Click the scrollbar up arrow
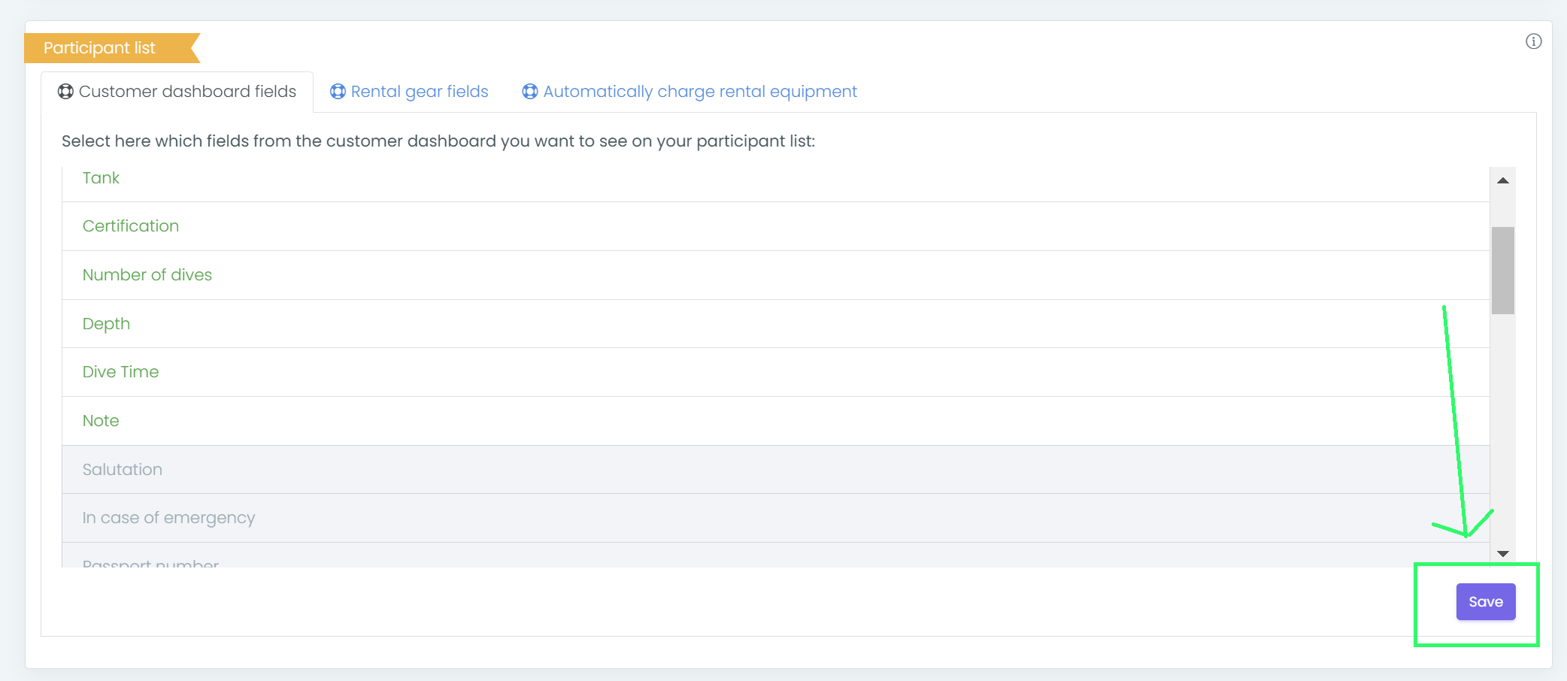The height and width of the screenshot is (681, 1567). (x=1503, y=180)
